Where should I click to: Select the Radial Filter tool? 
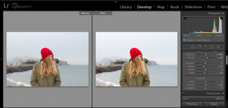tap(212, 47)
